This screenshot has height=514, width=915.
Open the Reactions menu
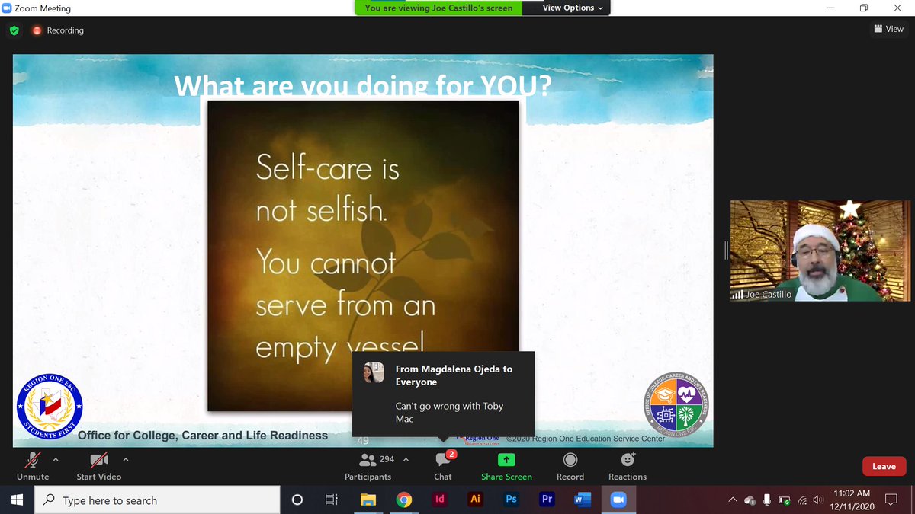tap(628, 465)
